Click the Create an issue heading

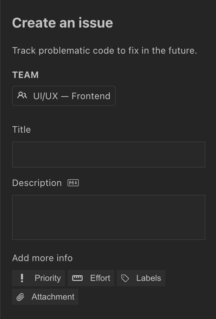[62, 23]
